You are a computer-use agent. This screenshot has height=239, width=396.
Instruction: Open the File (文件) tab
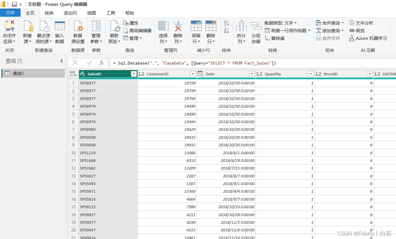tap(10, 13)
